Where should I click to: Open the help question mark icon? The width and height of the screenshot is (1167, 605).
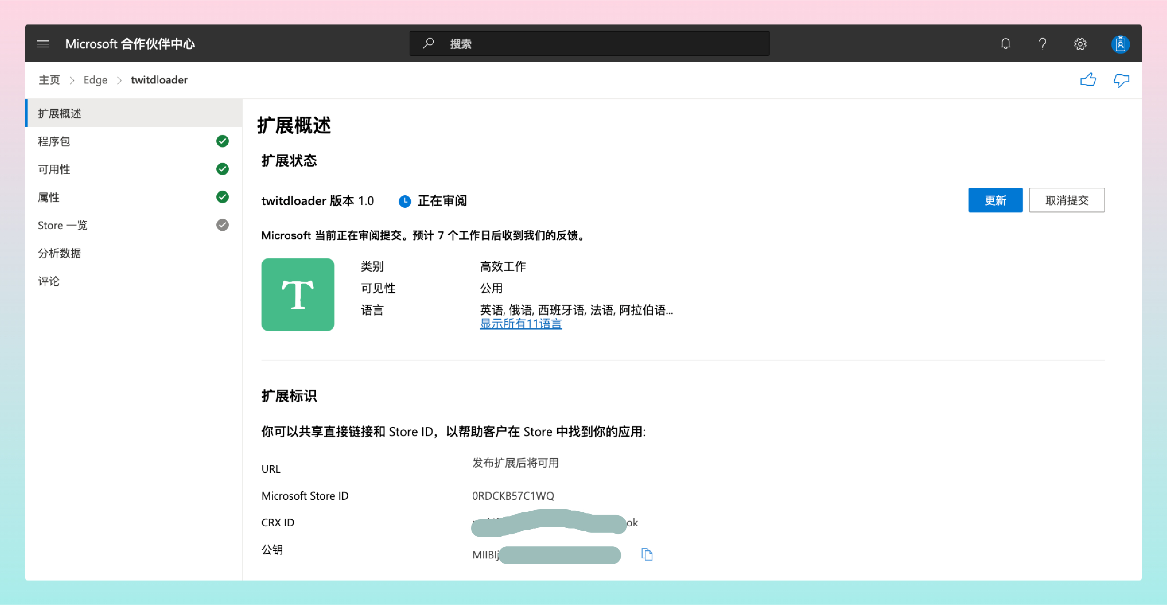tap(1042, 44)
